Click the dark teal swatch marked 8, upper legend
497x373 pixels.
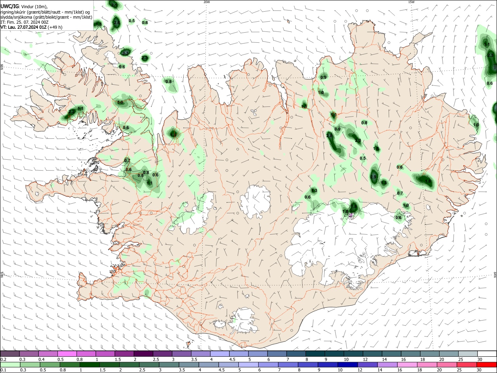pyautogui.click(x=315, y=354)
